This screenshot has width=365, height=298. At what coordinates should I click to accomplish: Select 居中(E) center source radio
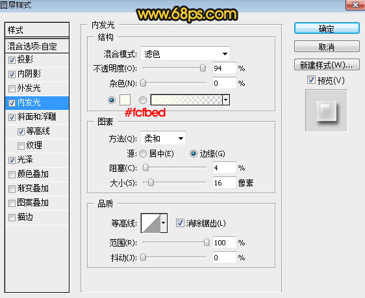click(x=143, y=154)
